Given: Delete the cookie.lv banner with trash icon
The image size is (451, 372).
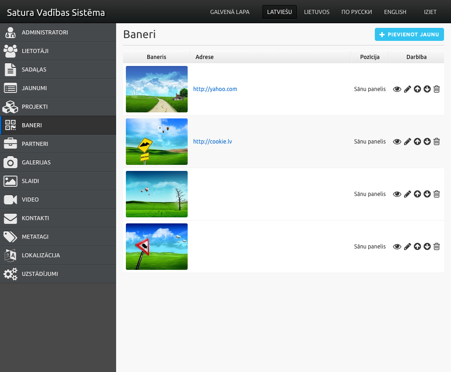Looking at the screenshot, I should pos(437,142).
